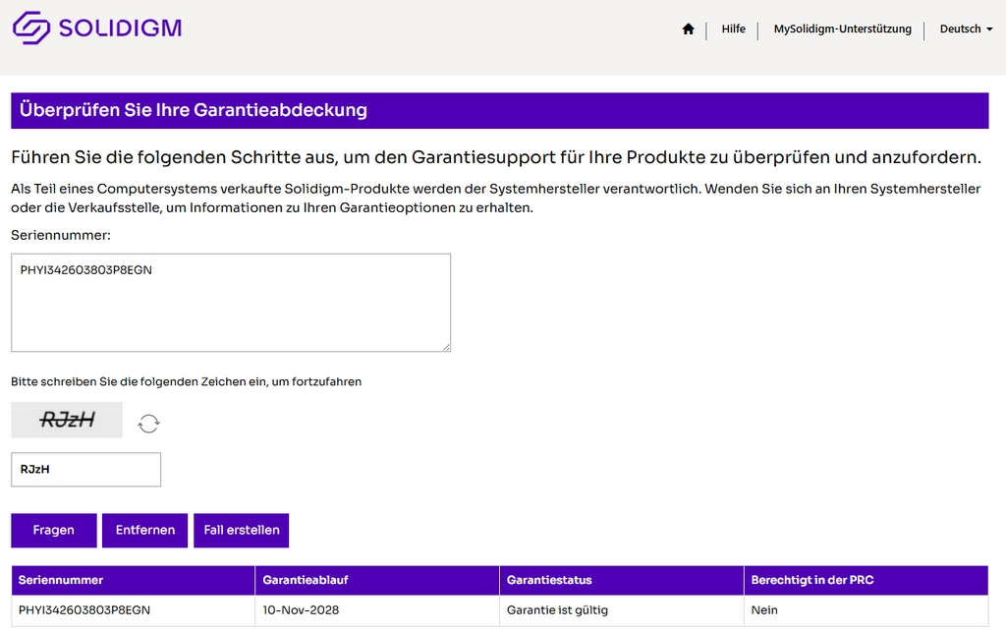Select the 10-Nov-2028 expiry cell

[x=377, y=610]
